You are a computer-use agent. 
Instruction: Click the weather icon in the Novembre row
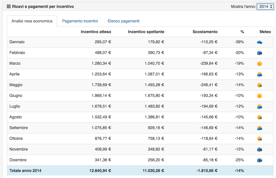(260, 149)
